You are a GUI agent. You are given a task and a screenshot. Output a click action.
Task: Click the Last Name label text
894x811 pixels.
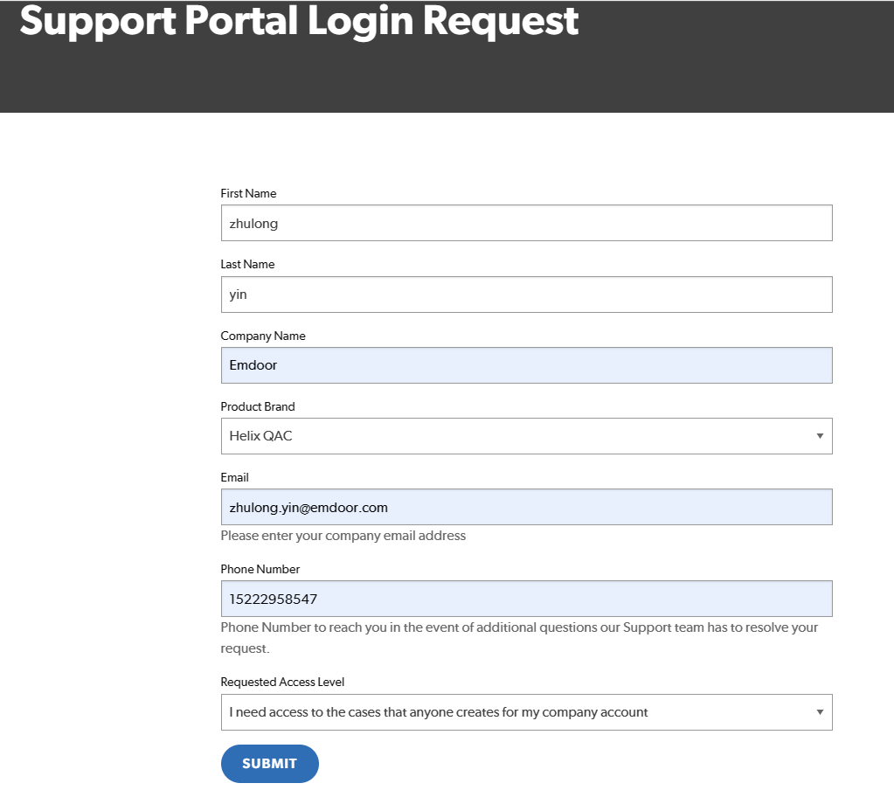(247, 264)
